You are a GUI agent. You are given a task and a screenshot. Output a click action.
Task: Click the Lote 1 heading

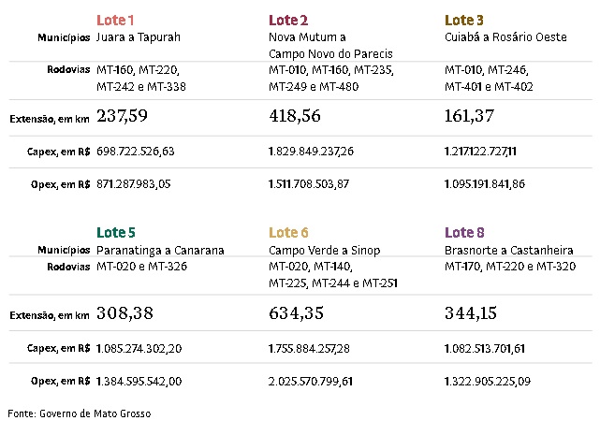(116, 20)
